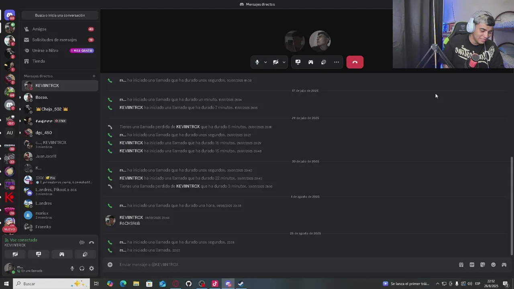Screen dimensions: 514x289
Task: Open the Chejo_502 conversation
Action: pyautogui.click(x=60, y=109)
